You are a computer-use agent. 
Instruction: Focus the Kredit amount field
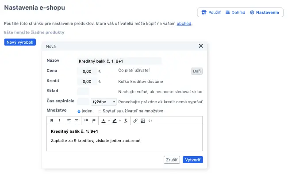tap(87, 82)
